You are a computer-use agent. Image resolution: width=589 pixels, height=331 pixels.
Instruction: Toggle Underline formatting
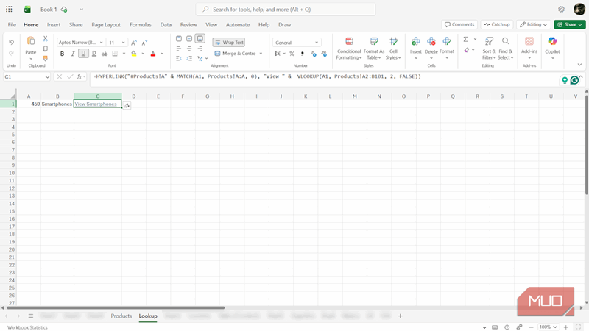point(83,54)
